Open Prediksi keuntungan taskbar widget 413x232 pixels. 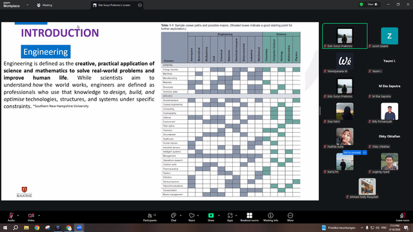point(338,227)
